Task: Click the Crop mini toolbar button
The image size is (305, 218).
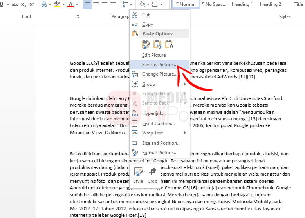Action: pyautogui.click(x=153, y=175)
